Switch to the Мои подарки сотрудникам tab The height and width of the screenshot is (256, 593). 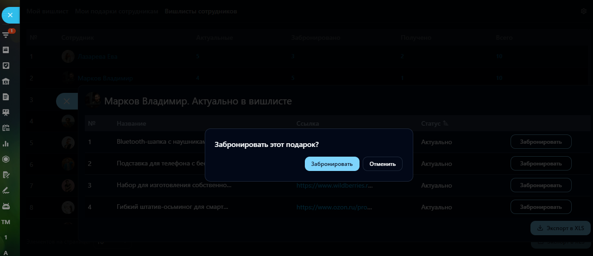116,11
